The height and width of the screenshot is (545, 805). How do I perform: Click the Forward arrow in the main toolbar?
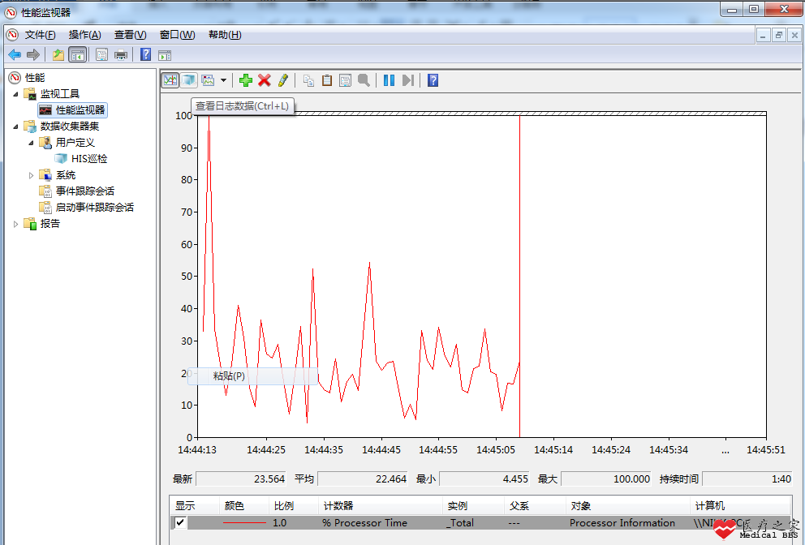point(32,54)
